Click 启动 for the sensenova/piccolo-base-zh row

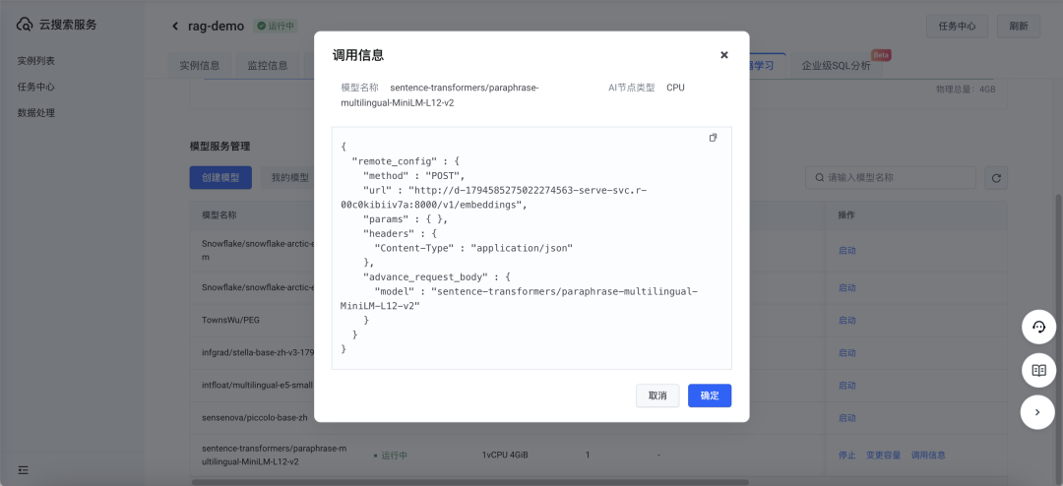coord(846,417)
